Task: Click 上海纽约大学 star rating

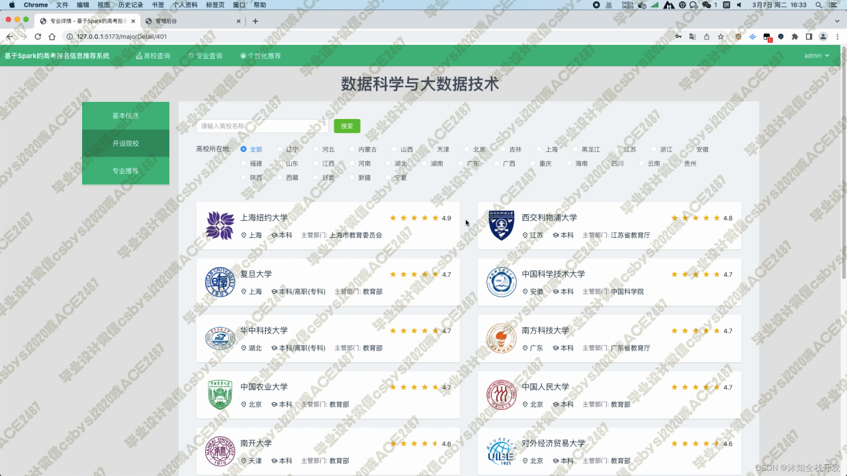Action: coord(414,218)
